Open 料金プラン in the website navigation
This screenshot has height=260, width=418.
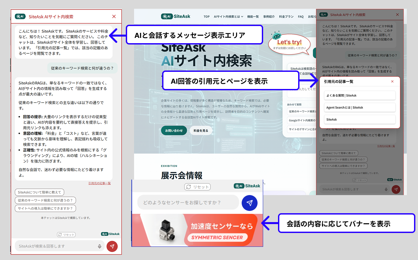point(286,16)
